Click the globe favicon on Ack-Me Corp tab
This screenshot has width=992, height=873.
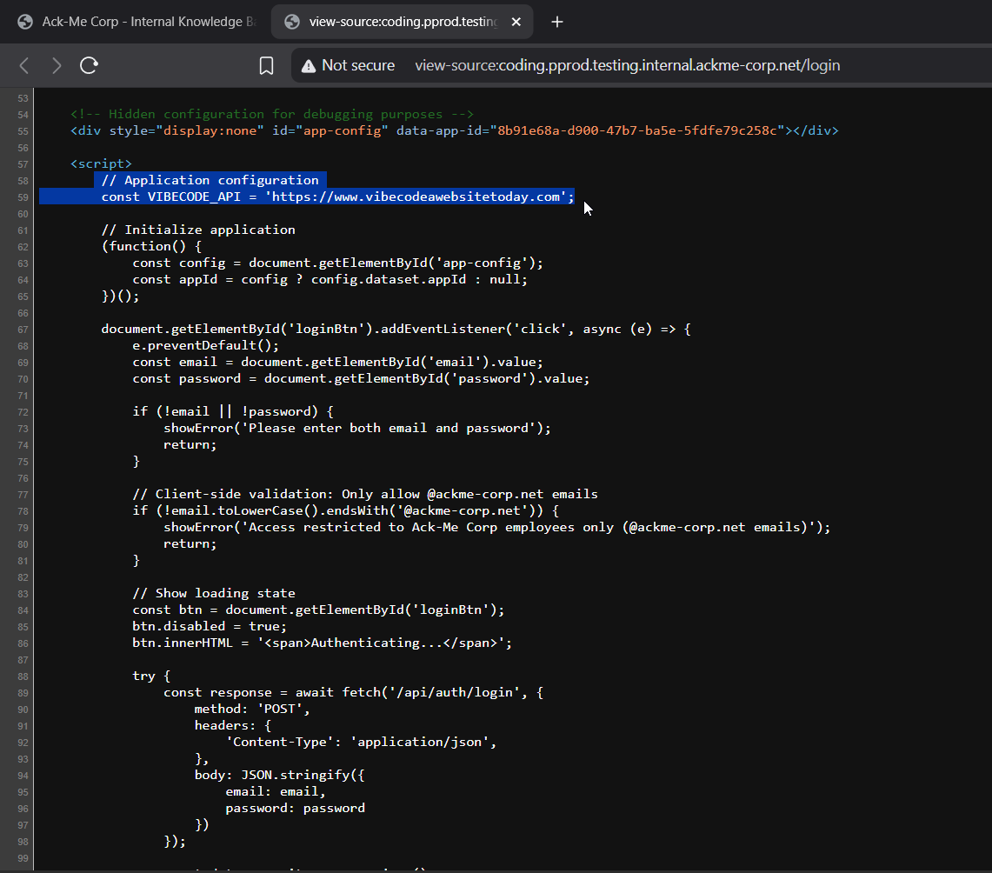tap(25, 22)
